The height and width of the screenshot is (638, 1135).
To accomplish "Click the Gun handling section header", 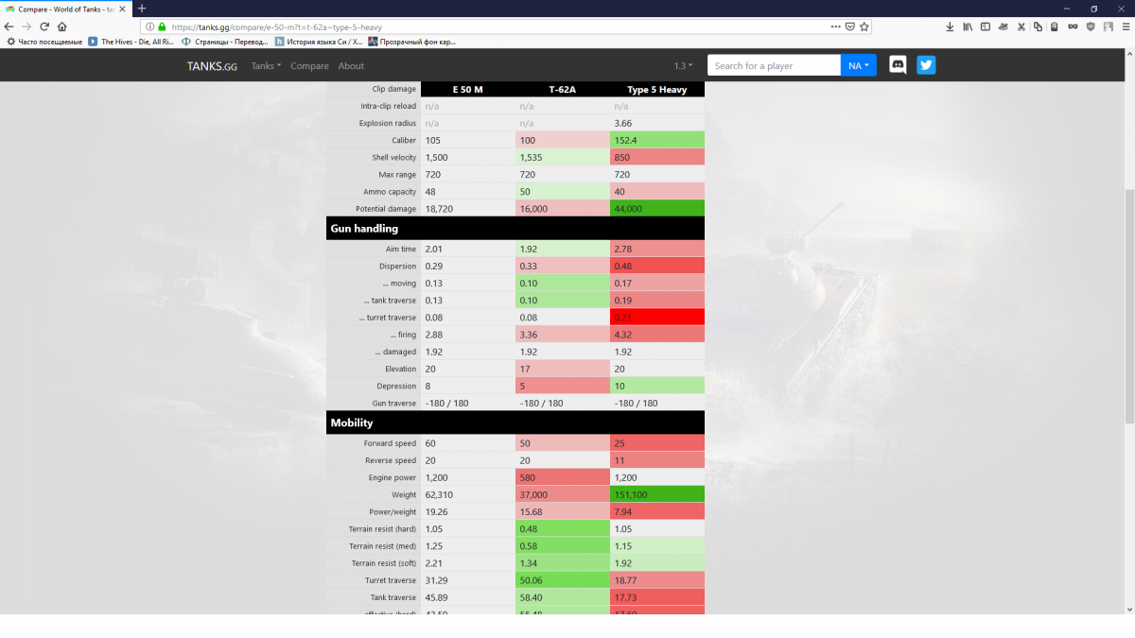I will tap(515, 228).
